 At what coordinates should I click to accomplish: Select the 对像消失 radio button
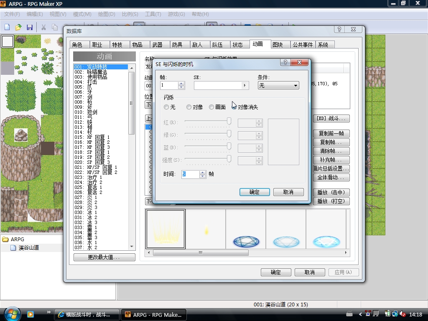click(x=234, y=107)
